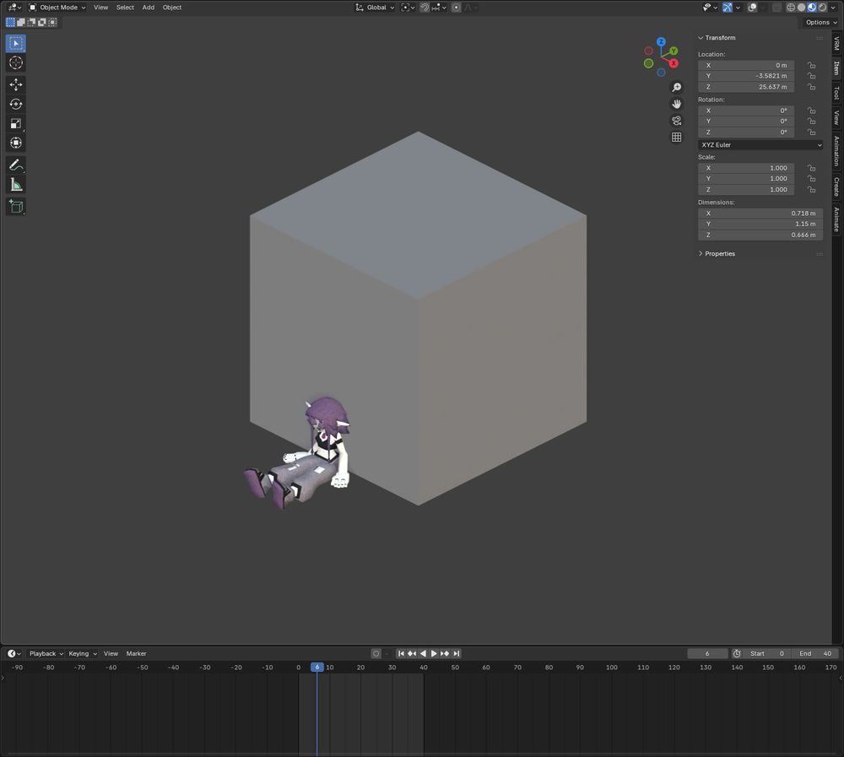Open the editor type dropdown in viewport header
The height and width of the screenshot is (757, 844).
pos(14,8)
